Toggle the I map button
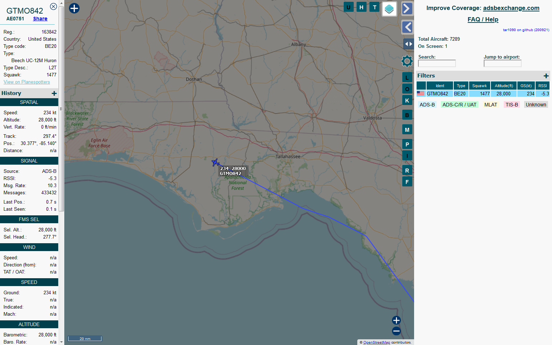This screenshot has height=345, width=552. click(x=407, y=156)
